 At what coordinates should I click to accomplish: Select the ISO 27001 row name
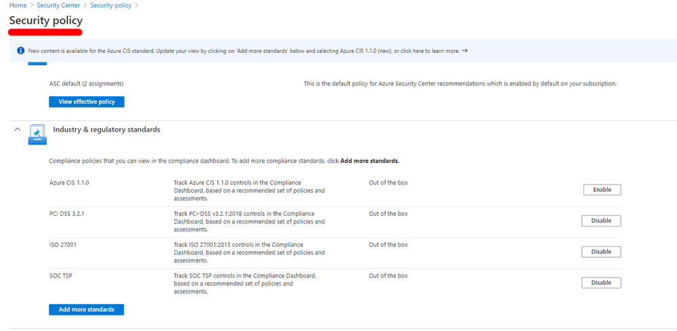[x=63, y=245]
